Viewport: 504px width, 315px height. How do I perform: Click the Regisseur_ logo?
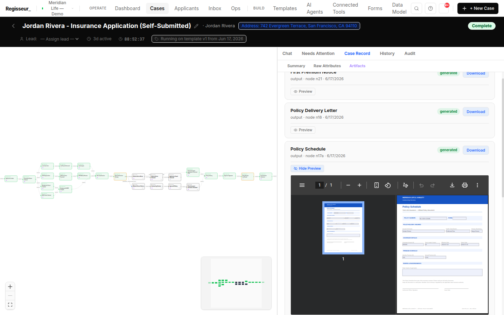(18, 8)
